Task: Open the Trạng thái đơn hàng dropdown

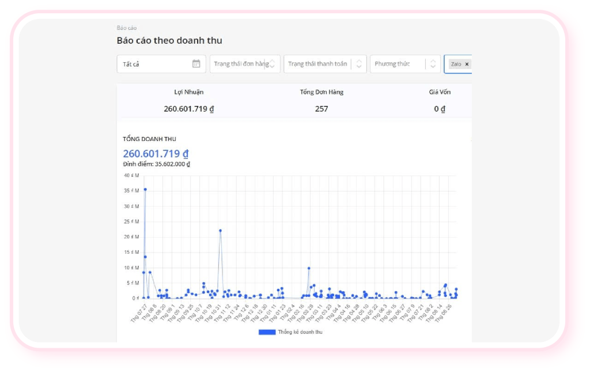Action: (x=241, y=64)
